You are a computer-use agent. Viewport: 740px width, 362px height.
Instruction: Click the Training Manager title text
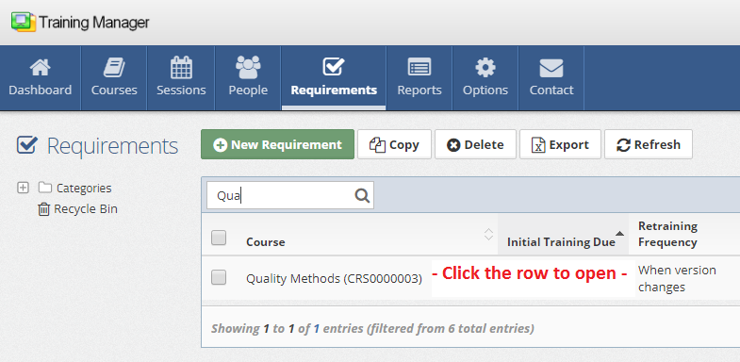[x=94, y=23]
